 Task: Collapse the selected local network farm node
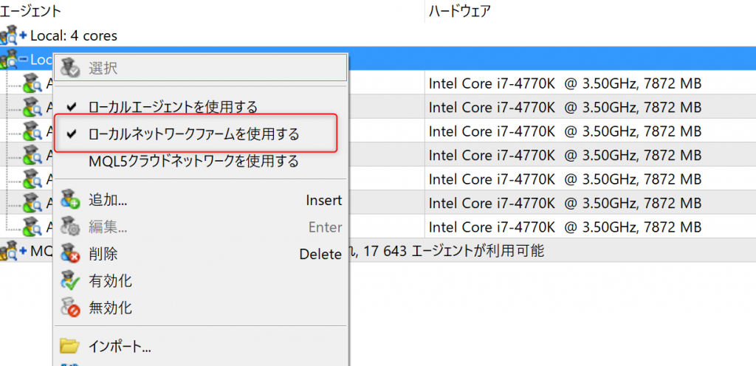click(24, 60)
